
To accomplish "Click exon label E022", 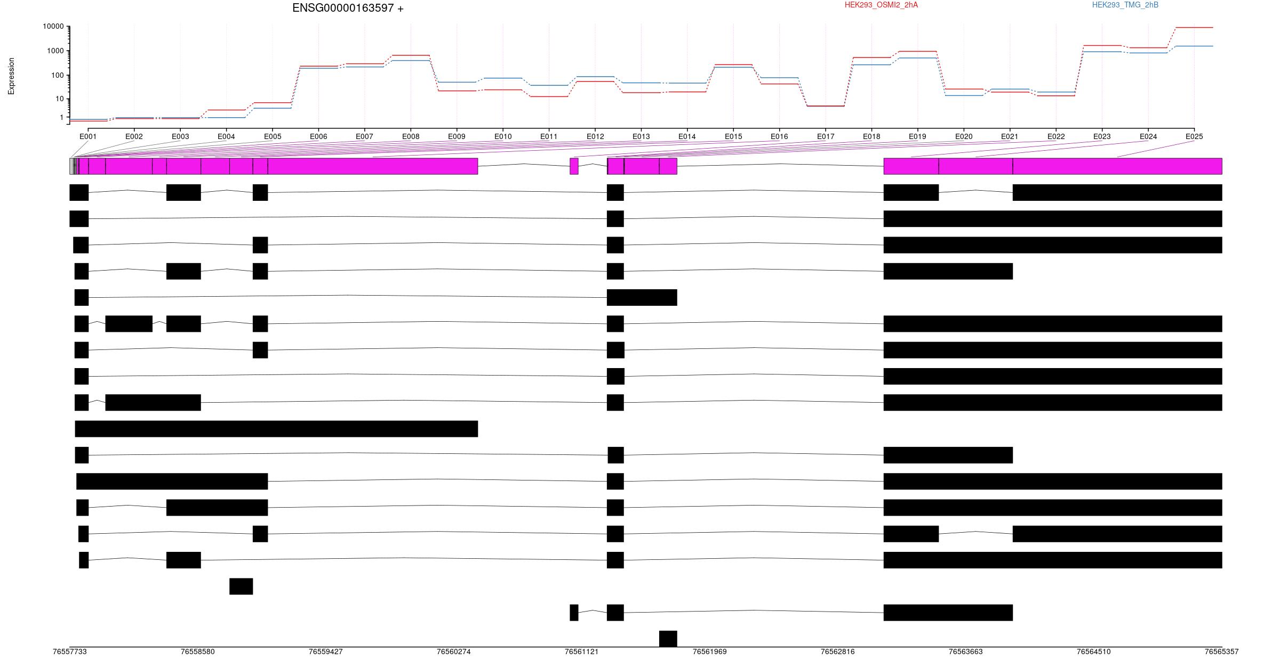I will tap(1056, 136).
